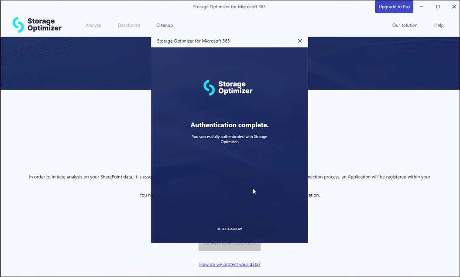The height and width of the screenshot is (277, 460).
Task: Click the Upgrade to Pro button
Action: click(x=394, y=7)
